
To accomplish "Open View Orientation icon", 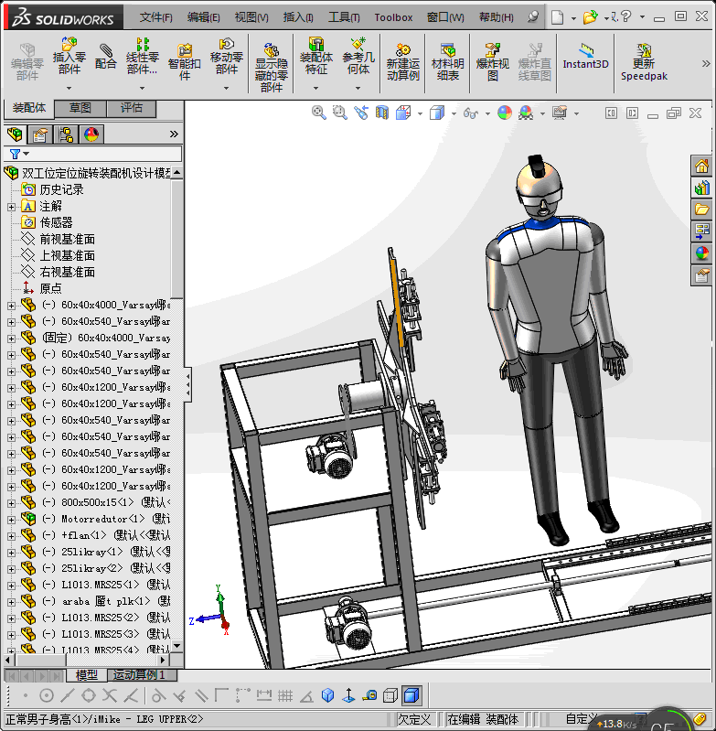I will click(x=403, y=113).
